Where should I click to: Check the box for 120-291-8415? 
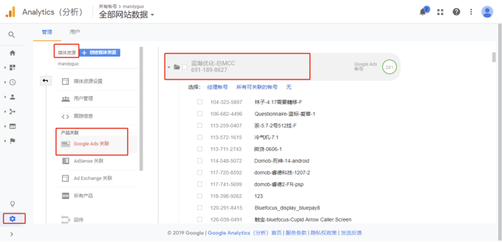(x=200, y=208)
